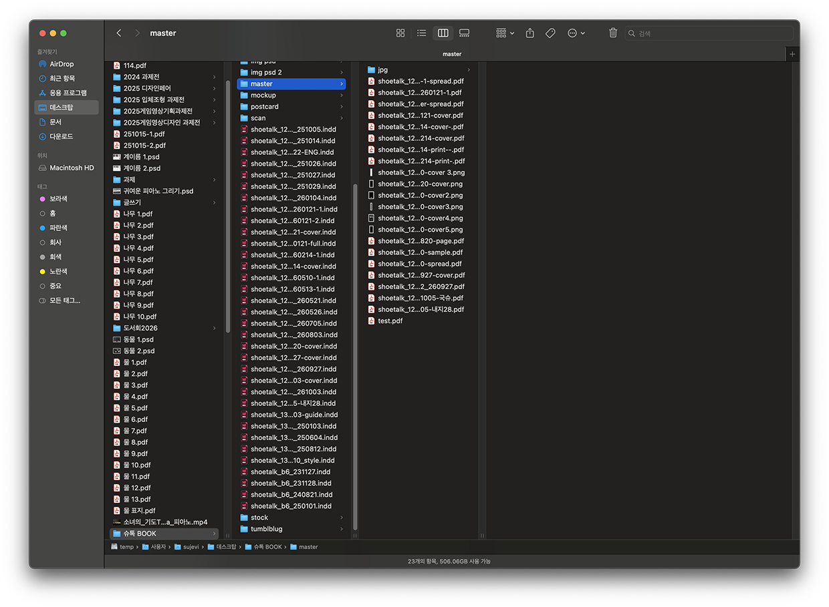Select the 슈톡 BOOK folder row
This screenshot has width=829, height=607.
coord(164,534)
